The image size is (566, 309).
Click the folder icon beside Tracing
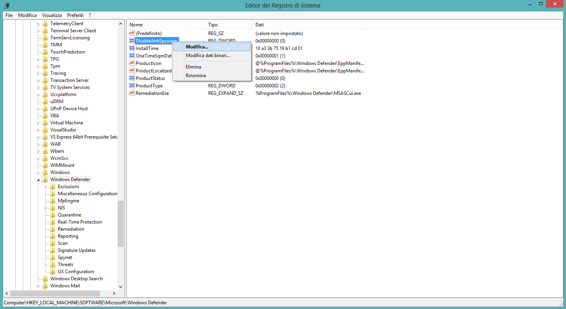[x=45, y=73]
